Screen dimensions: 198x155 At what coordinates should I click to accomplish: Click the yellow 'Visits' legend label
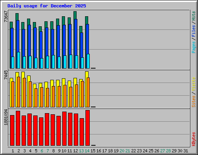[x=194, y=84]
